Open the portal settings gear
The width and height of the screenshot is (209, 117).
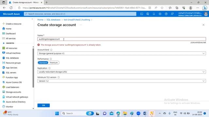click(160, 14)
